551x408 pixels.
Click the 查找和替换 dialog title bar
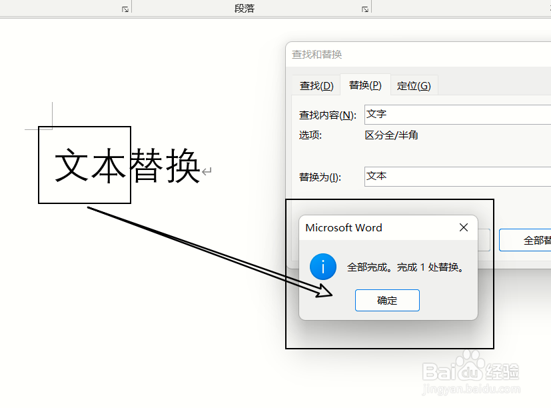pyautogui.click(x=418, y=55)
